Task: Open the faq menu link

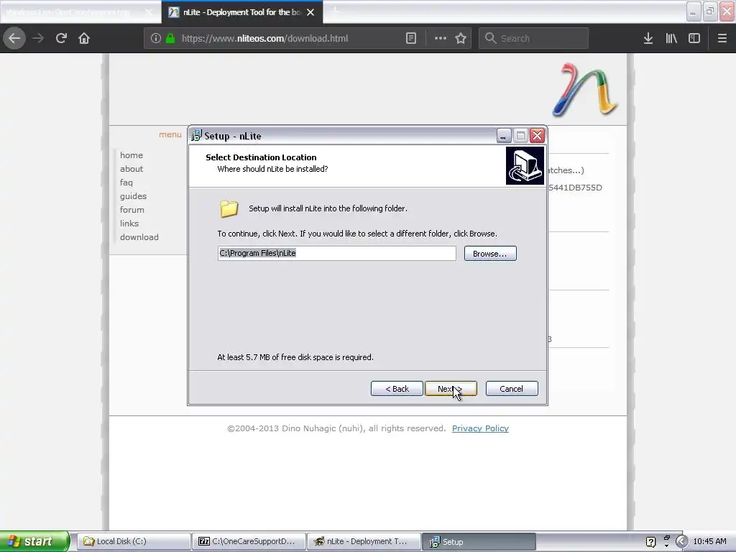Action: pyautogui.click(x=126, y=183)
